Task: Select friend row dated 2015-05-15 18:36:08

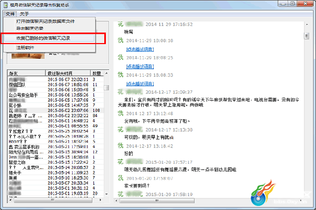Action: (x=56, y=157)
